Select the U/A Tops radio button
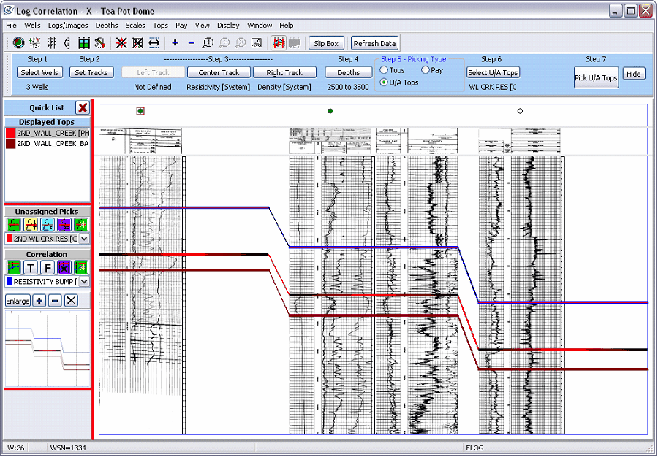The height and width of the screenshot is (457, 658). [x=383, y=82]
